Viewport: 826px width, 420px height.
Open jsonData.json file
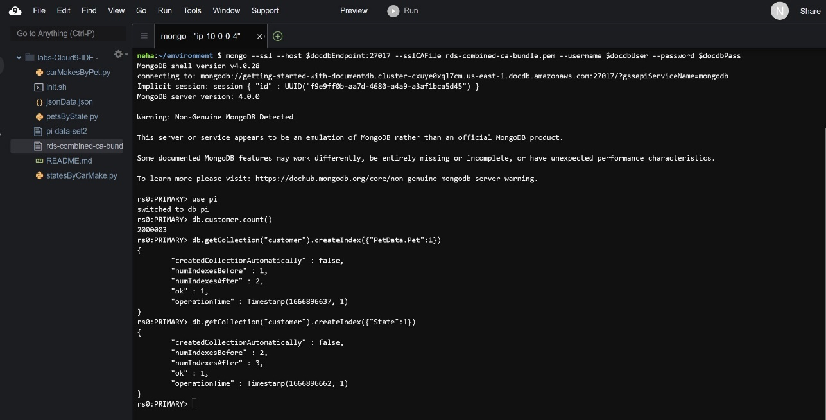tap(69, 102)
